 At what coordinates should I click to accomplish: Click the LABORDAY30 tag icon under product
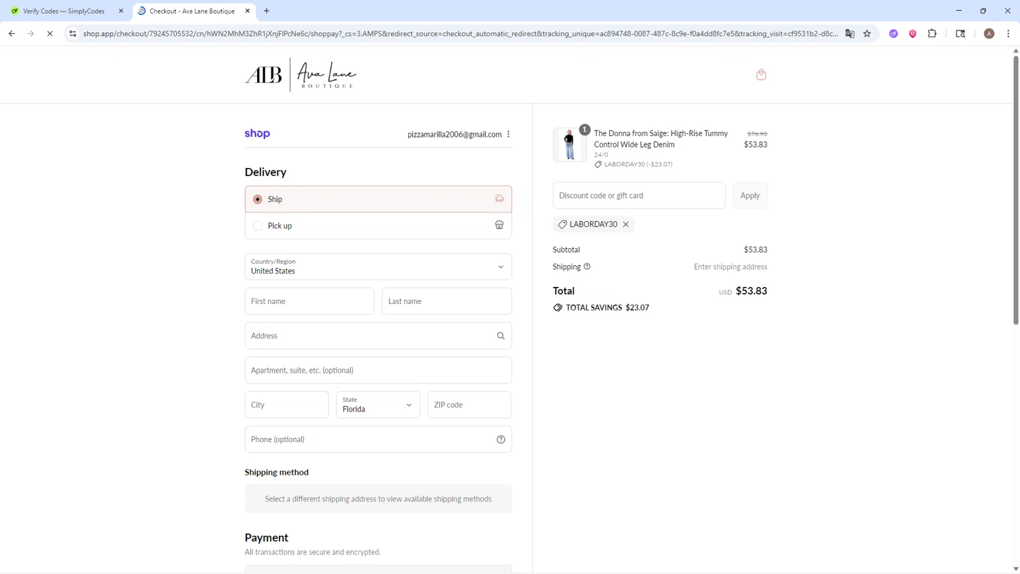point(598,165)
